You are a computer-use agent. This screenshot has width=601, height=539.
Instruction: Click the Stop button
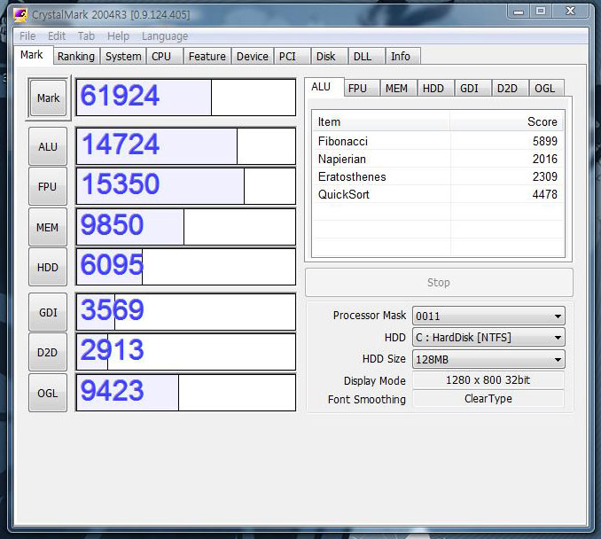[x=439, y=283]
